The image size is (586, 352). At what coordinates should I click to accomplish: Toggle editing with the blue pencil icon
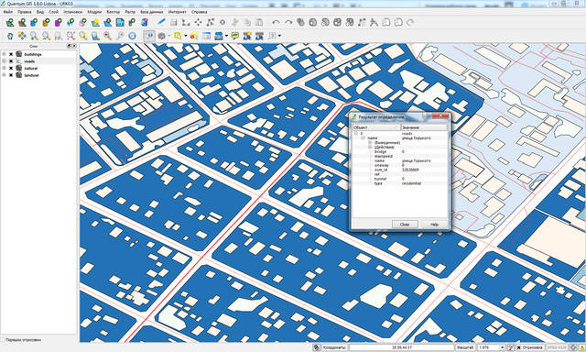coord(161,22)
